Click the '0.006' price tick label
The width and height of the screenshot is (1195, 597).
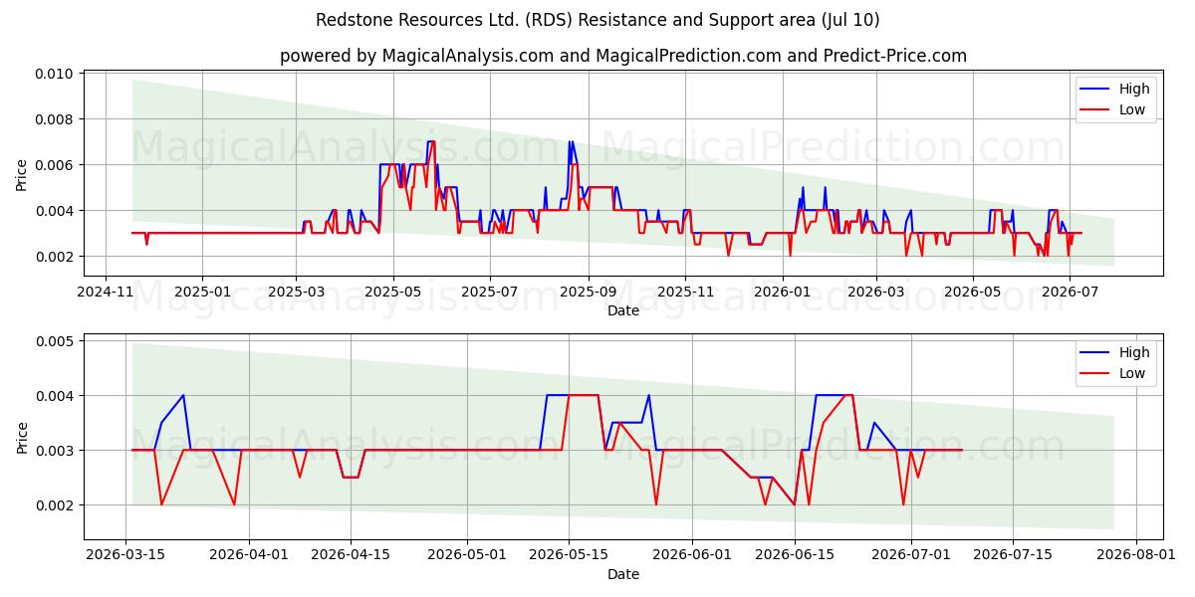56,165
